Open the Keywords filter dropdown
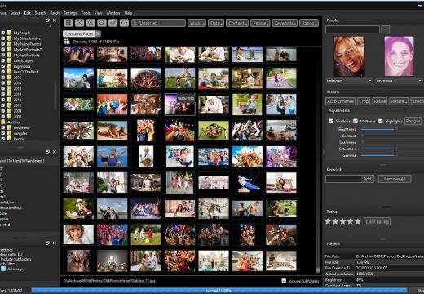Viewport: 424px width, 294px height. tap(285, 23)
